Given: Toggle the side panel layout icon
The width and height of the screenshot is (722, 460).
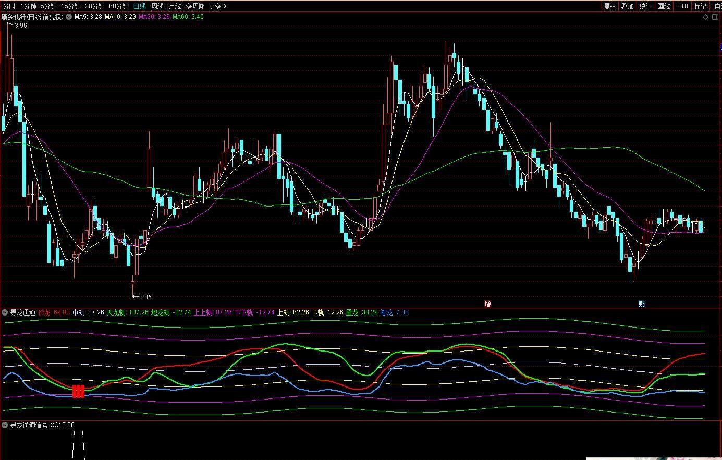Looking at the screenshot, I should (715, 17).
